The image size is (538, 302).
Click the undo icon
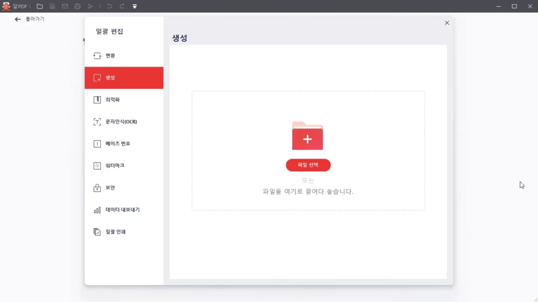[110, 6]
